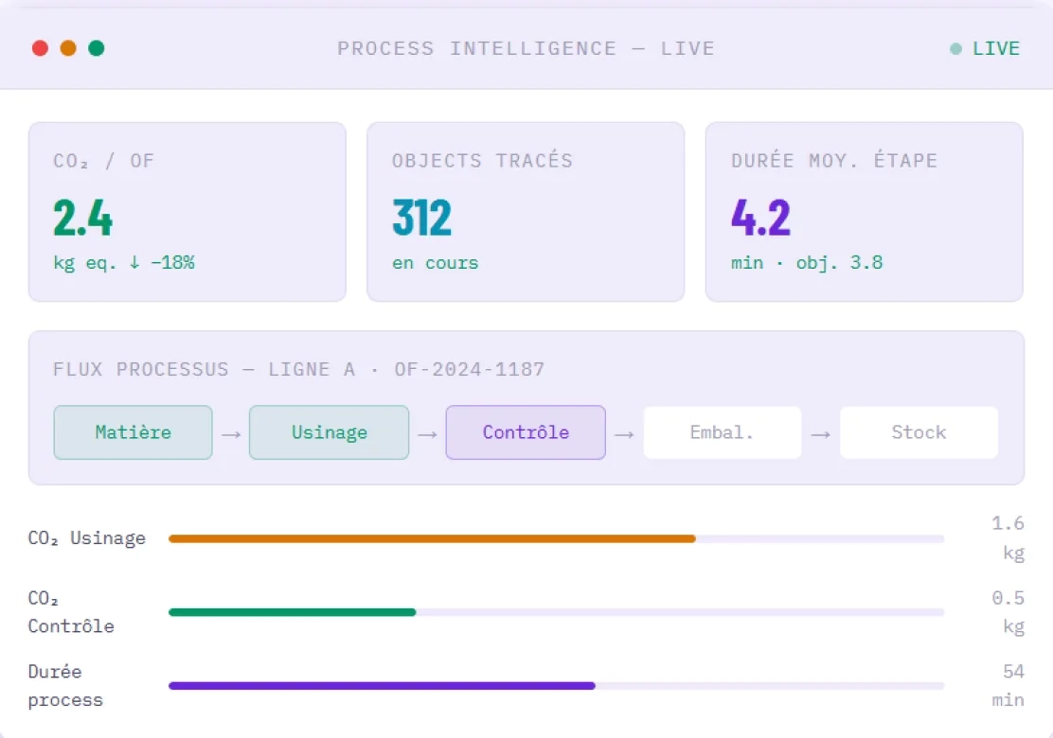Click the LIVE status indicator dot
Screen dimensions: 1053x738
click(955, 49)
